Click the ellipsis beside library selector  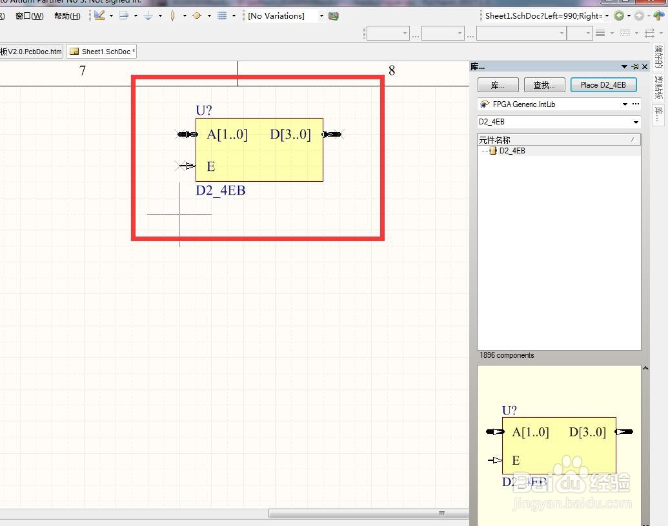[636, 104]
